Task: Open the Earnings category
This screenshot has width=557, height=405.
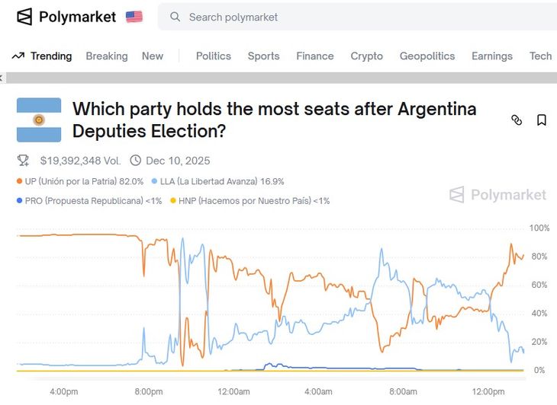Action: point(492,56)
